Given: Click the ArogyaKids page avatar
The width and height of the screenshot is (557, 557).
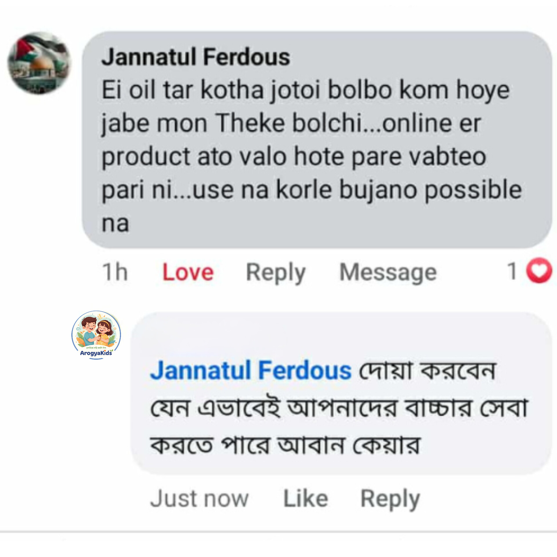Looking at the screenshot, I should tap(96, 335).
